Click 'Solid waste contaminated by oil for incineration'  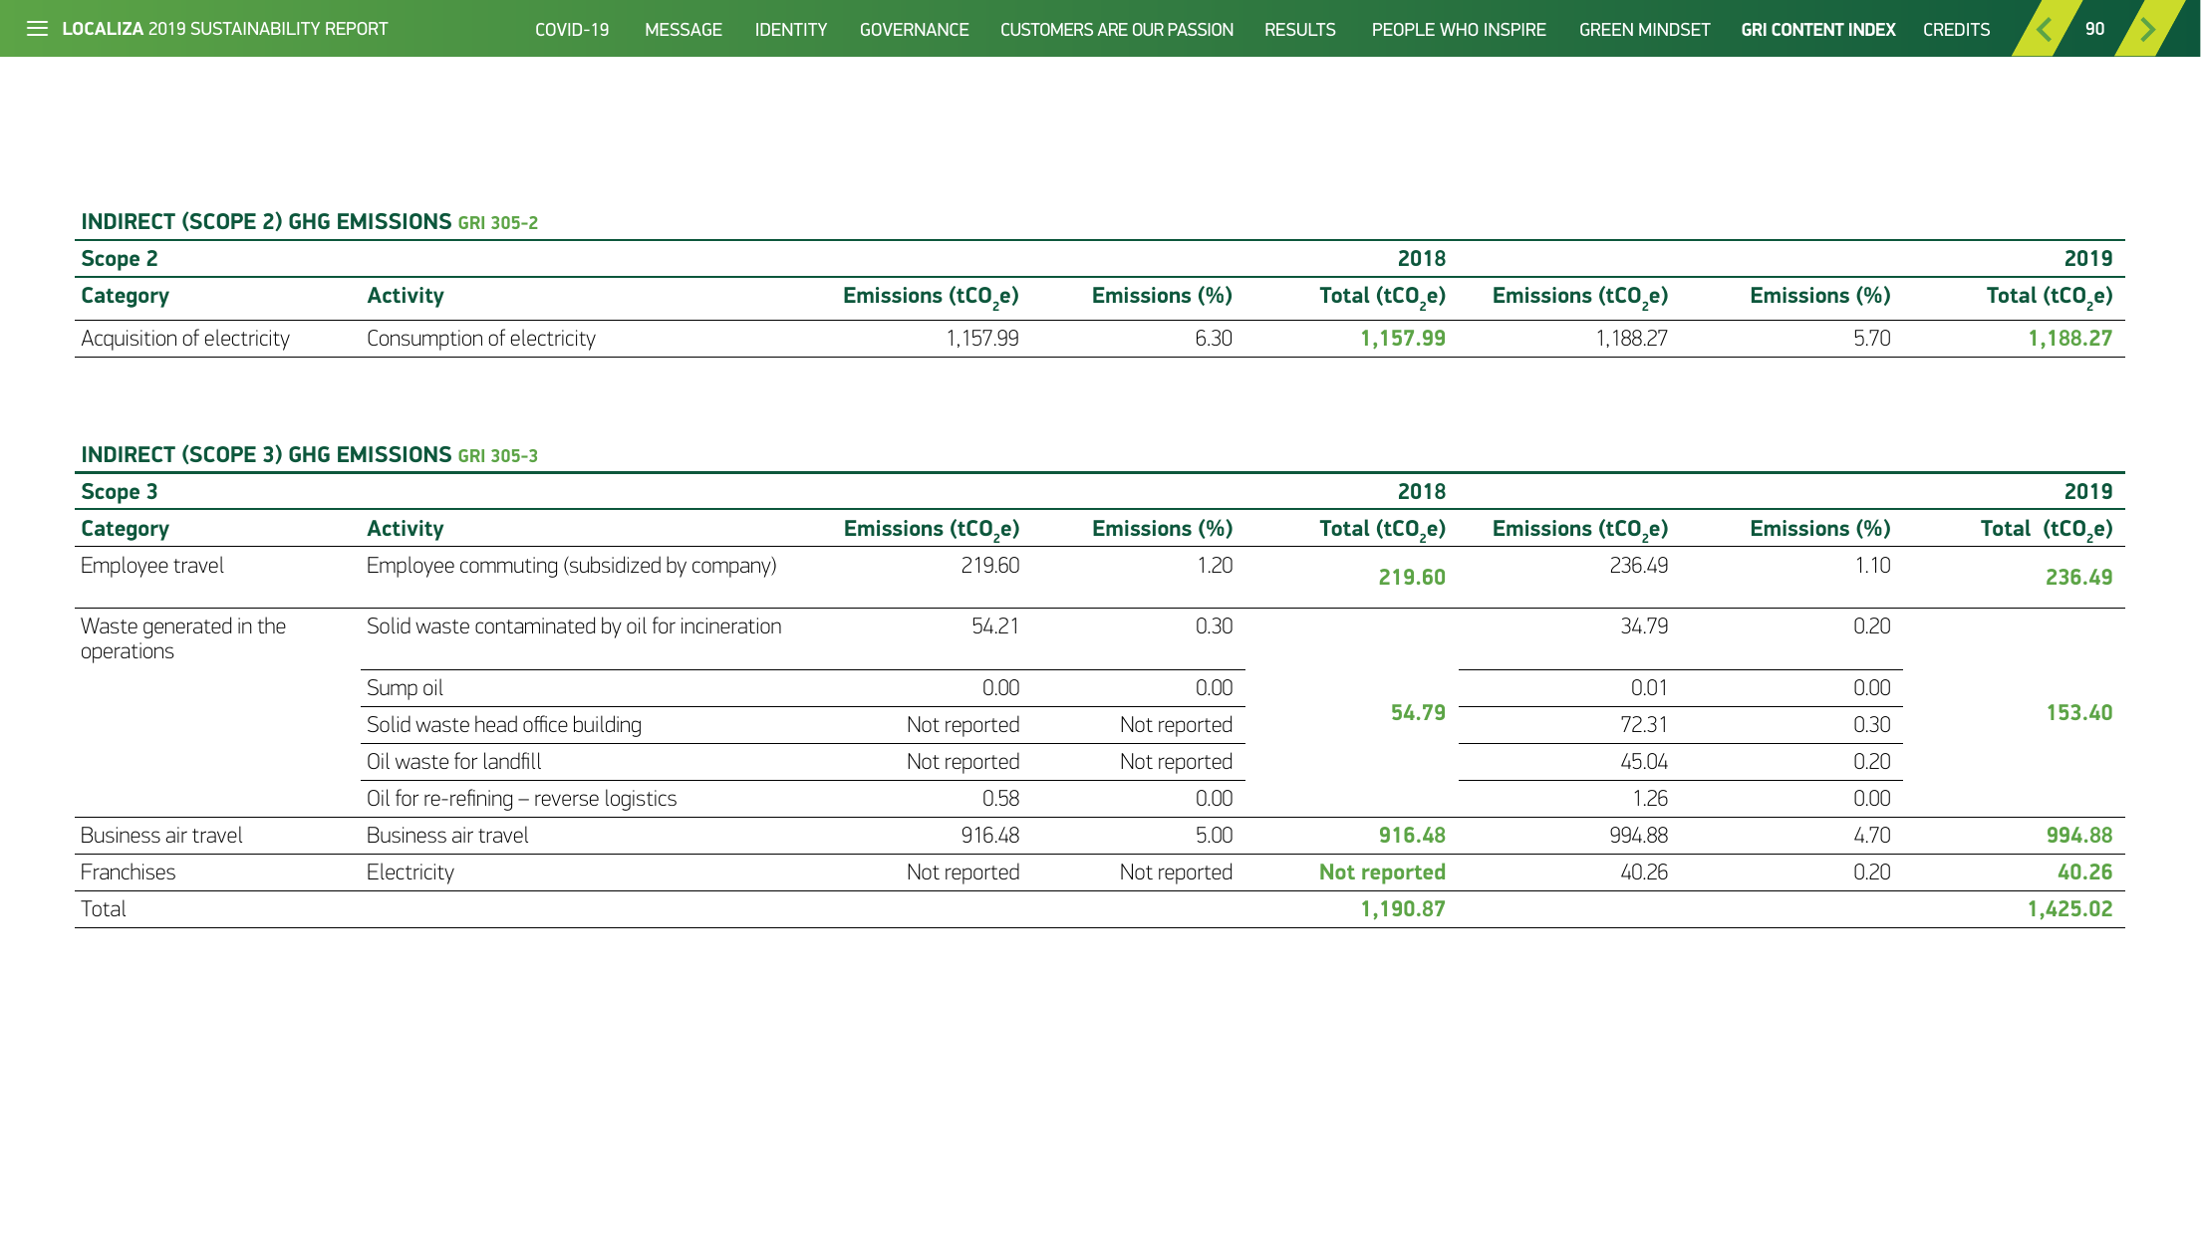(574, 626)
